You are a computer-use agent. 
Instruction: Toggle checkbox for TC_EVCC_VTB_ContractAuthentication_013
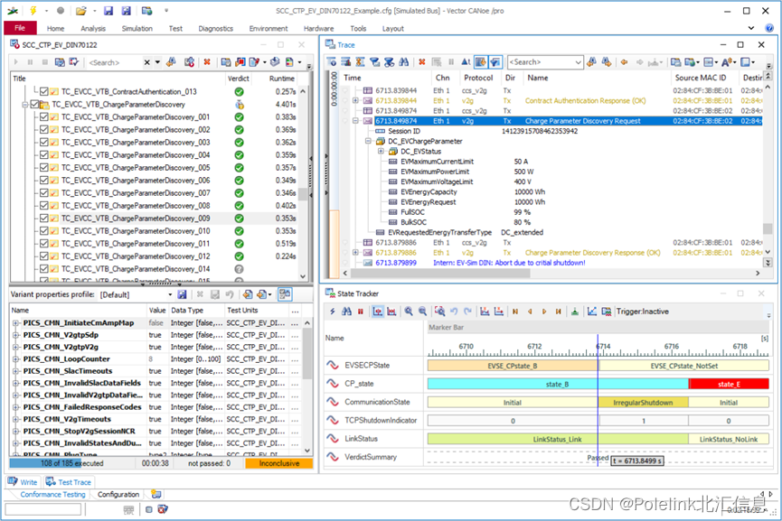point(42,92)
